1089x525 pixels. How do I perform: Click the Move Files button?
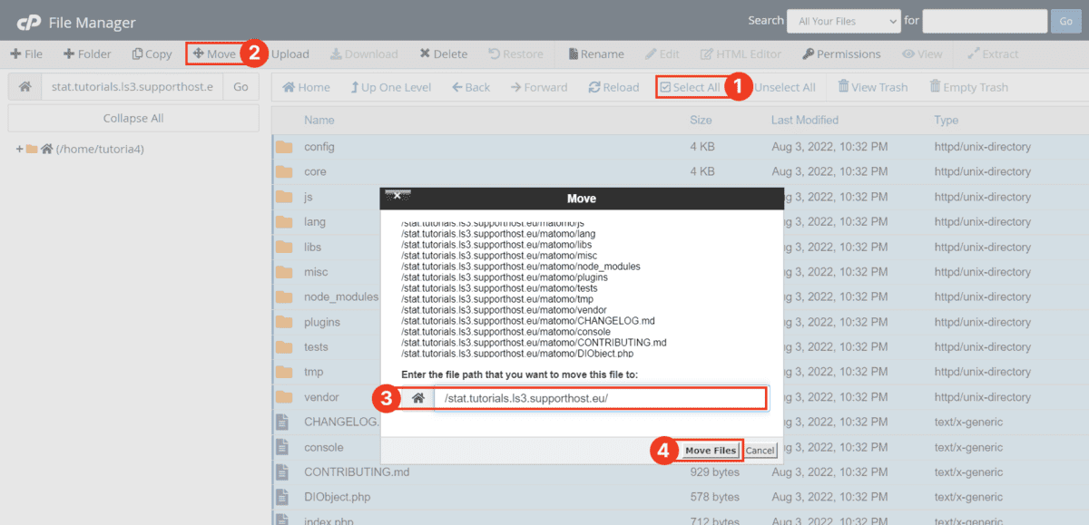pyautogui.click(x=710, y=450)
